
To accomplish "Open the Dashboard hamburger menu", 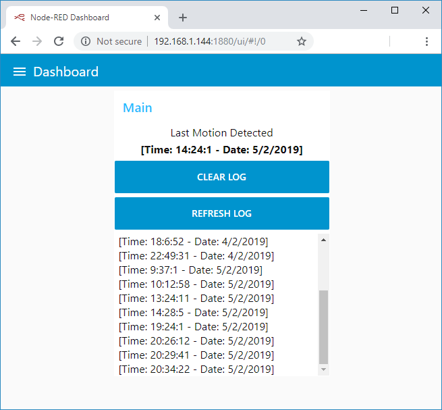I will click(20, 72).
